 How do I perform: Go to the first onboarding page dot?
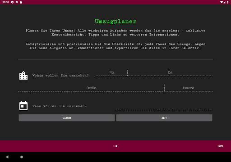point(114,146)
